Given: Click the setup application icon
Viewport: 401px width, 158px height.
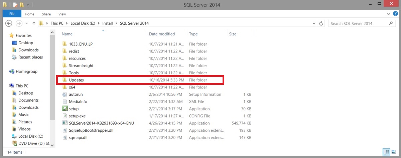Looking at the screenshot, I should (x=65, y=109).
